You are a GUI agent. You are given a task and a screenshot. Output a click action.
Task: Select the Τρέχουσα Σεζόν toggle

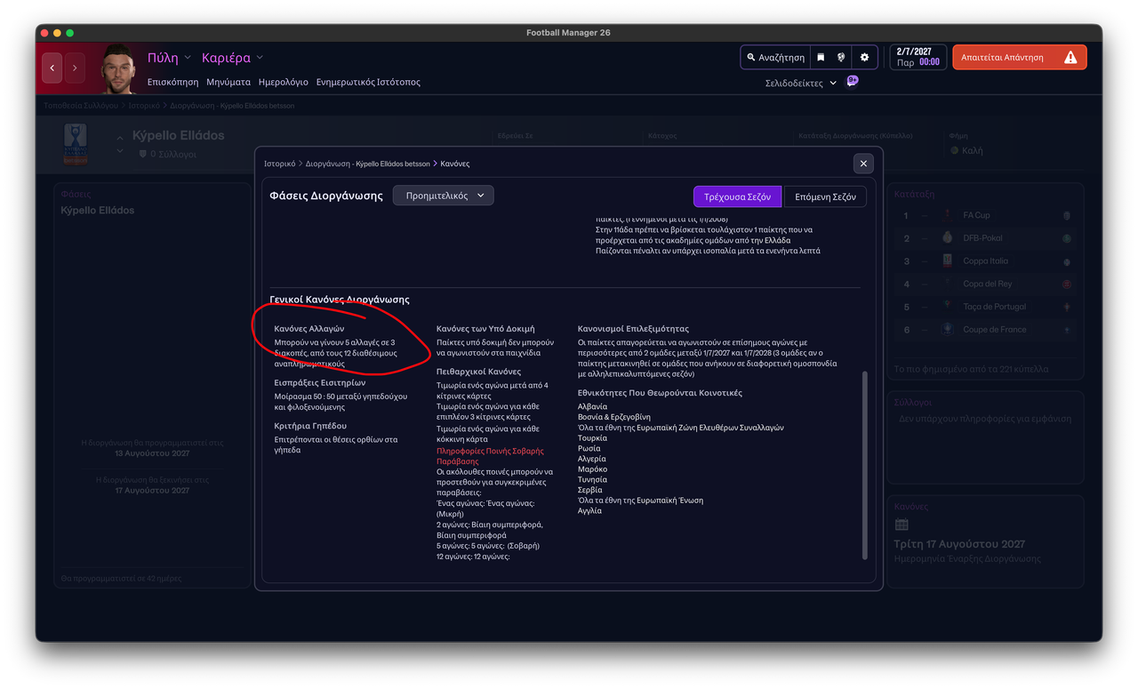pyautogui.click(x=737, y=196)
